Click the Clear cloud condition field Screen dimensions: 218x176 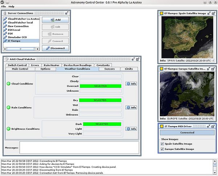point(101,76)
